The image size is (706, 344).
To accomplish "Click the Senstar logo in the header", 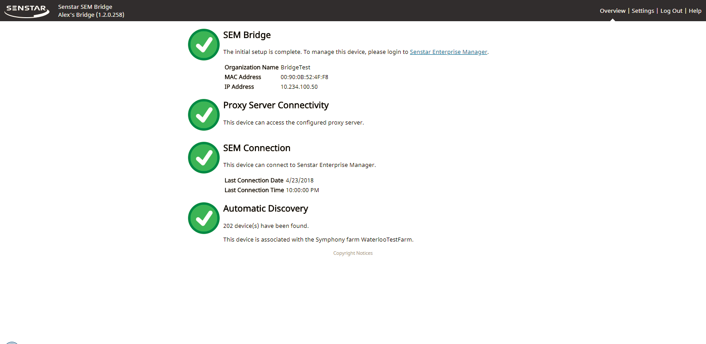I will [27, 11].
